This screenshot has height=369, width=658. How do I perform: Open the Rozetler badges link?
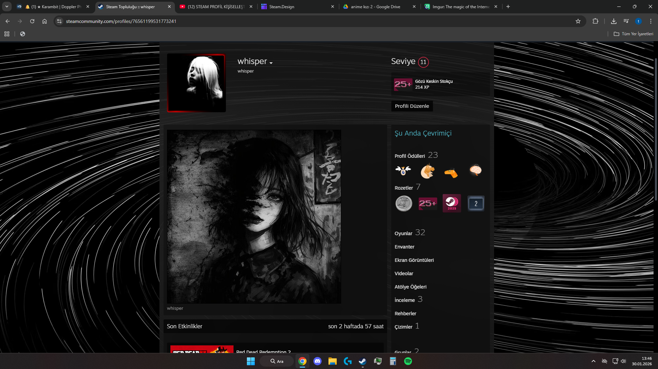tap(404, 188)
